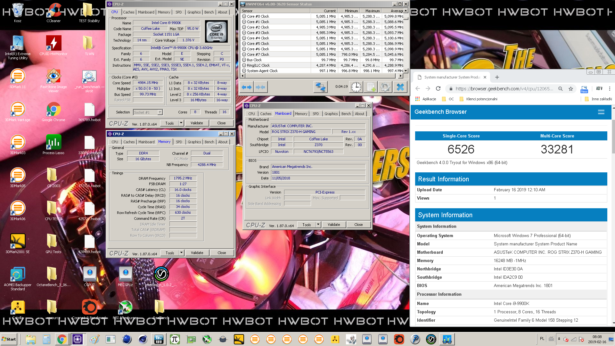Open CPUID HWMonitor desktop icon

[x=53, y=45]
